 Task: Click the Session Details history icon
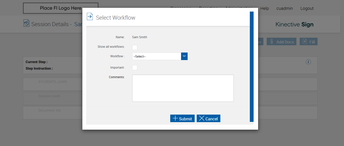[x=26, y=23]
